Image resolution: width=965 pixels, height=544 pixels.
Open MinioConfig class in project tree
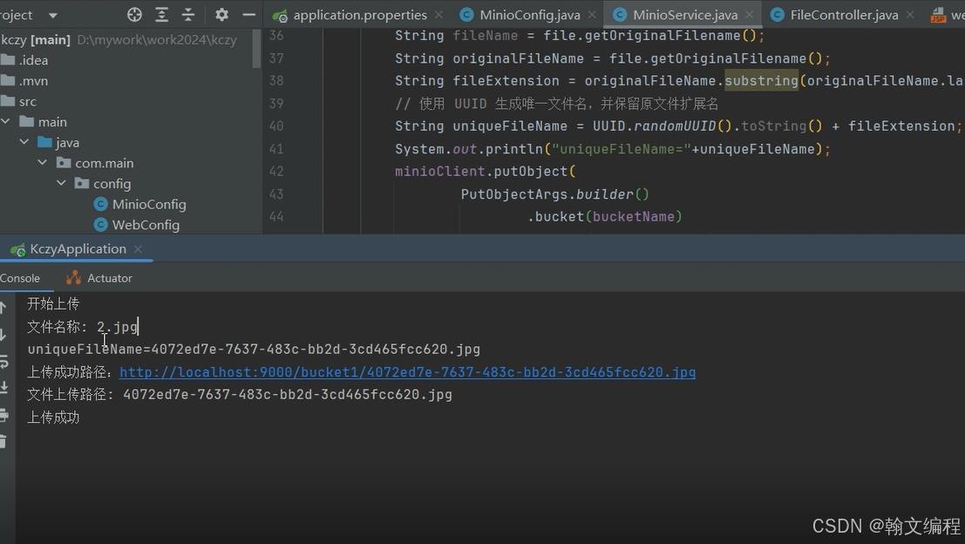[139, 204]
